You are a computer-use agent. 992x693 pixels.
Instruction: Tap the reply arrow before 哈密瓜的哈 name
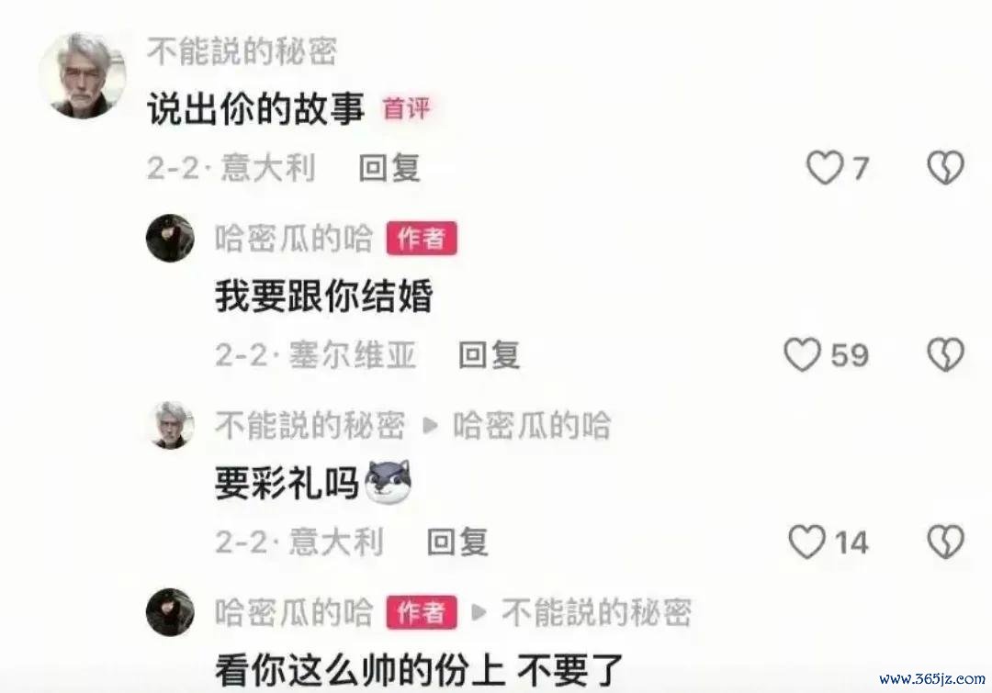[430, 426]
